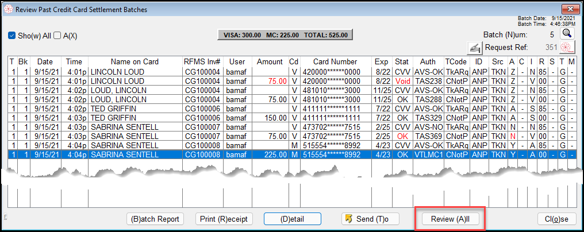This screenshot has width=584, height=232.
Task: Click the red flower icon beside Request Ref
Action: pyautogui.click(x=567, y=47)
